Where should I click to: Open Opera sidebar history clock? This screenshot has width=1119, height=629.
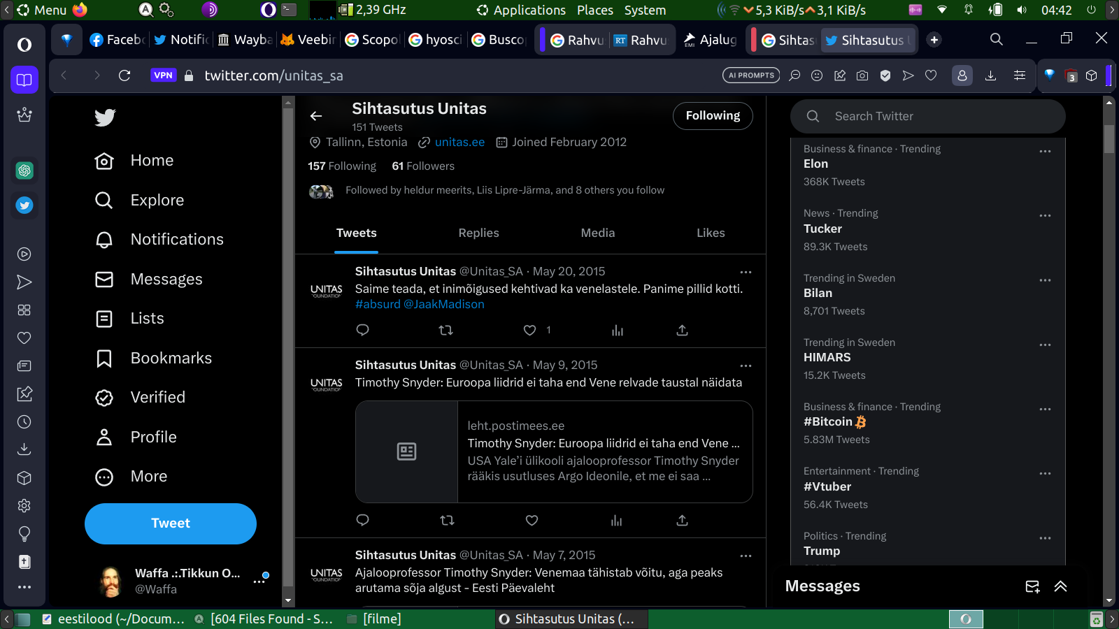click(x=24, y=422)
